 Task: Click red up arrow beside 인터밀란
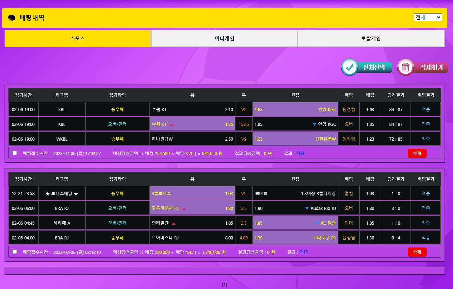click(174, 223)
